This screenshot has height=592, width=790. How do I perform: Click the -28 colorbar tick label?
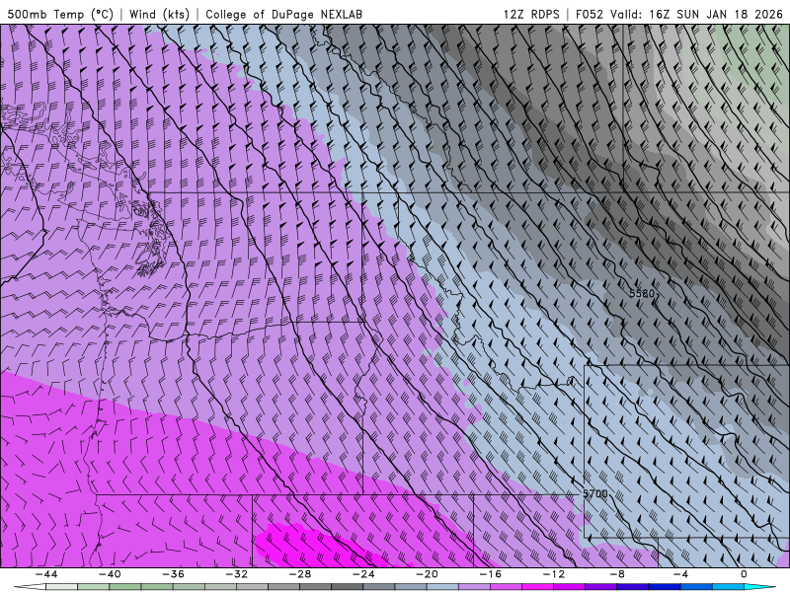click(x=300, y=574)
